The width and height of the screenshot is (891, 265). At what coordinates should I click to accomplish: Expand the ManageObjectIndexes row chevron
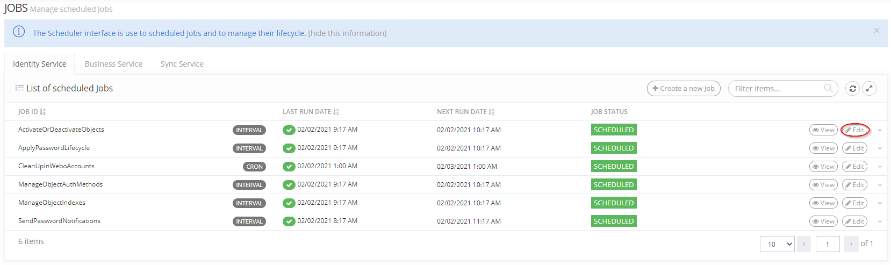point(880,203)
